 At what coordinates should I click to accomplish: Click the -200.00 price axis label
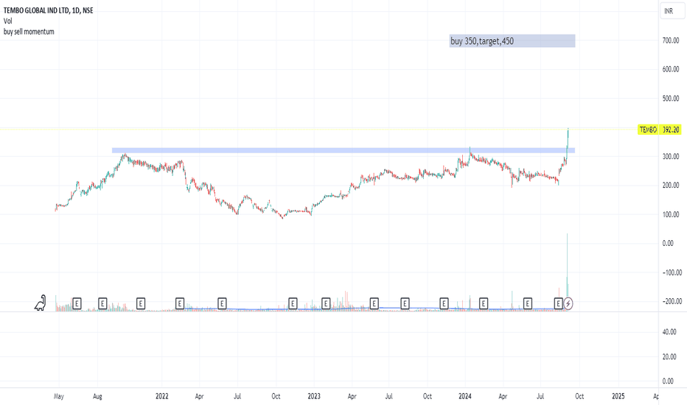click(x=672, y=301)
